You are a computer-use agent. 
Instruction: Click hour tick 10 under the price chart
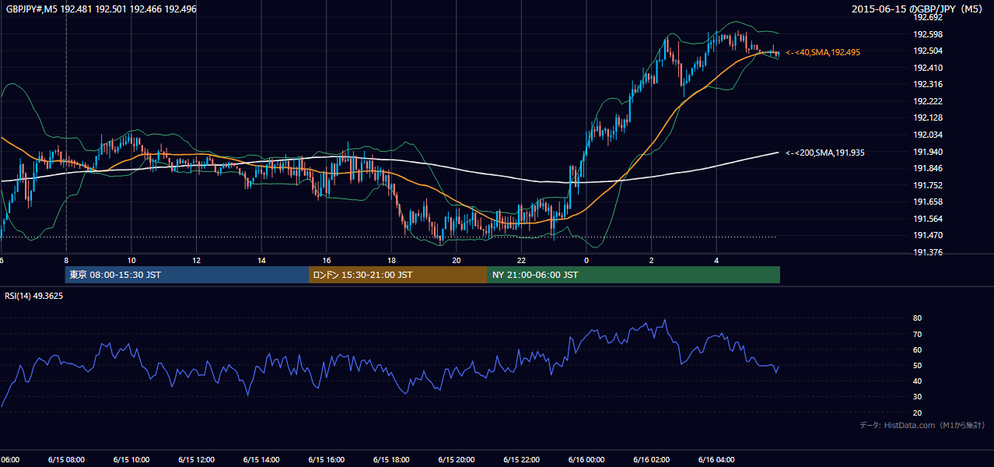pos(131,260)
